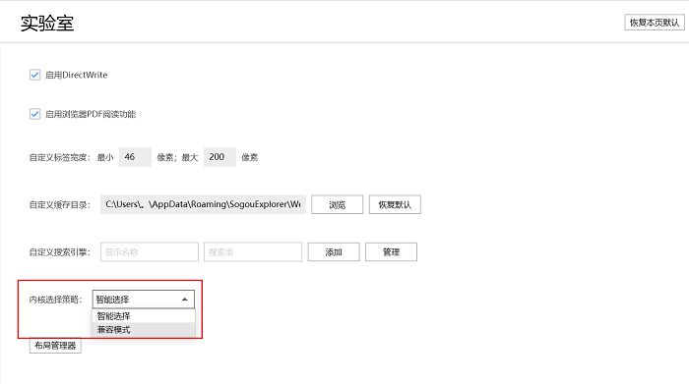Click the 自定义标签宽度 label
The height and width of the screenshot is (384, 689).
click(60, 157)
